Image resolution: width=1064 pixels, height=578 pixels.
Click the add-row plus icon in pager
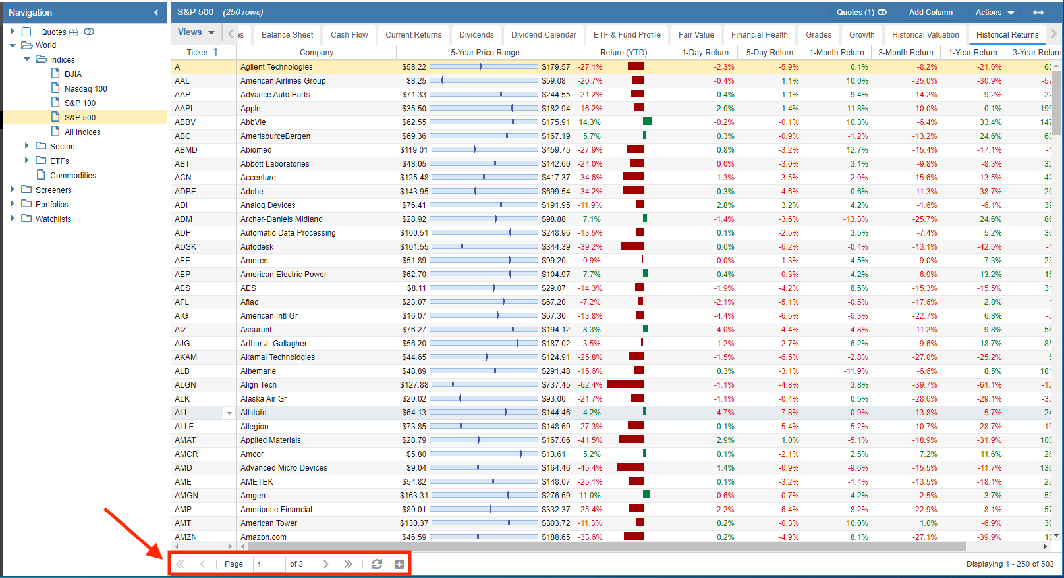(x=399, y=564)
